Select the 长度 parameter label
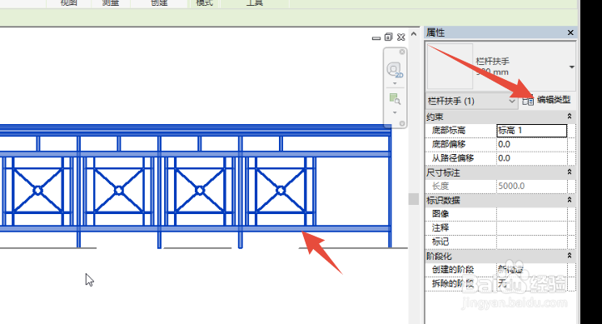Viewport: 602px width, 324px height. pyautogui.click(x=440, y=187)
